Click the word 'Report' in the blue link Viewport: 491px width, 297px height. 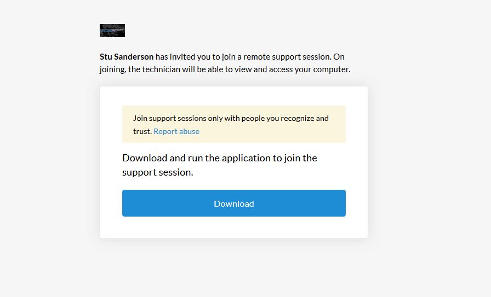165,131
